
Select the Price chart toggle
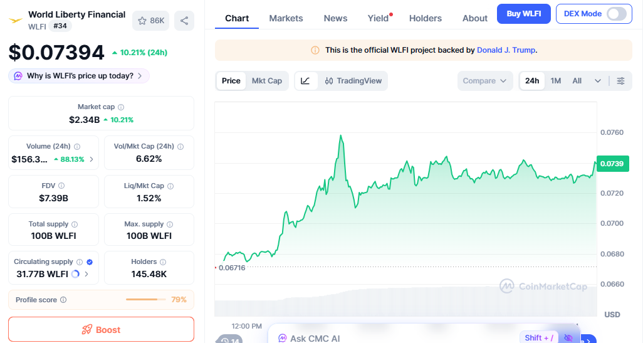pyautogui.click(x=231, y=81)
